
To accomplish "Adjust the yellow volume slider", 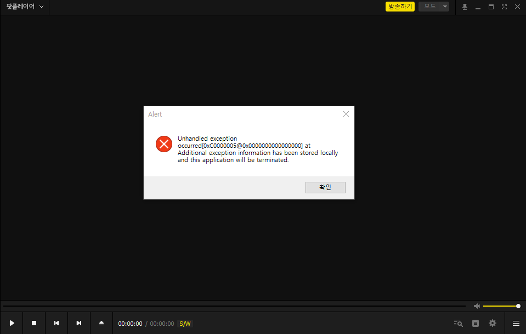I will point(500,306).
